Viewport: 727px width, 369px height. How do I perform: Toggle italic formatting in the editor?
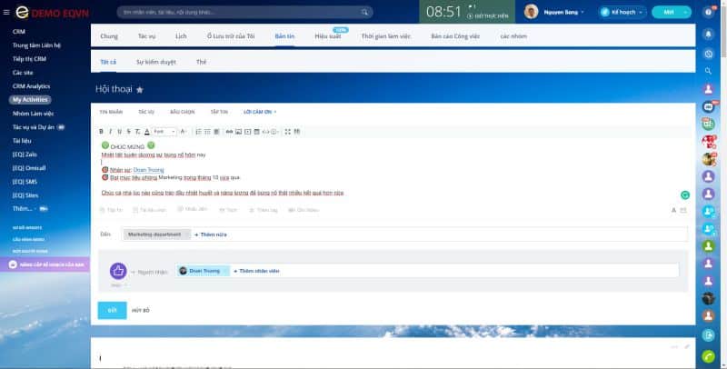click(110, 132)
